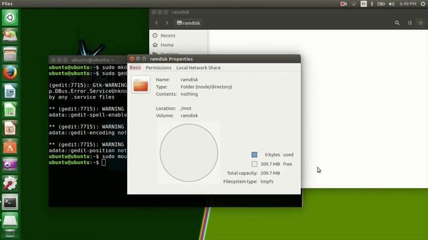Screen dimensions: 428x240
Task: Click the blue used-space color swatch
Action: pos(254,155)
